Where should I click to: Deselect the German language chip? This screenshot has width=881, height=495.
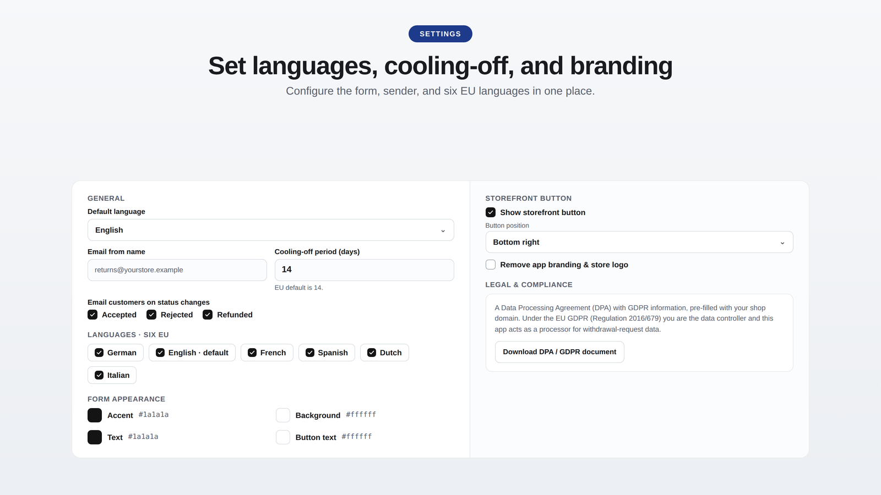pos(116,353)
